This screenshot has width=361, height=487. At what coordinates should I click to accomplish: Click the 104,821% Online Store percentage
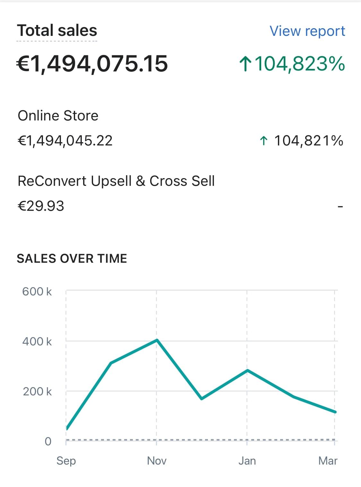pyautogui.click(x=308, y=141)
